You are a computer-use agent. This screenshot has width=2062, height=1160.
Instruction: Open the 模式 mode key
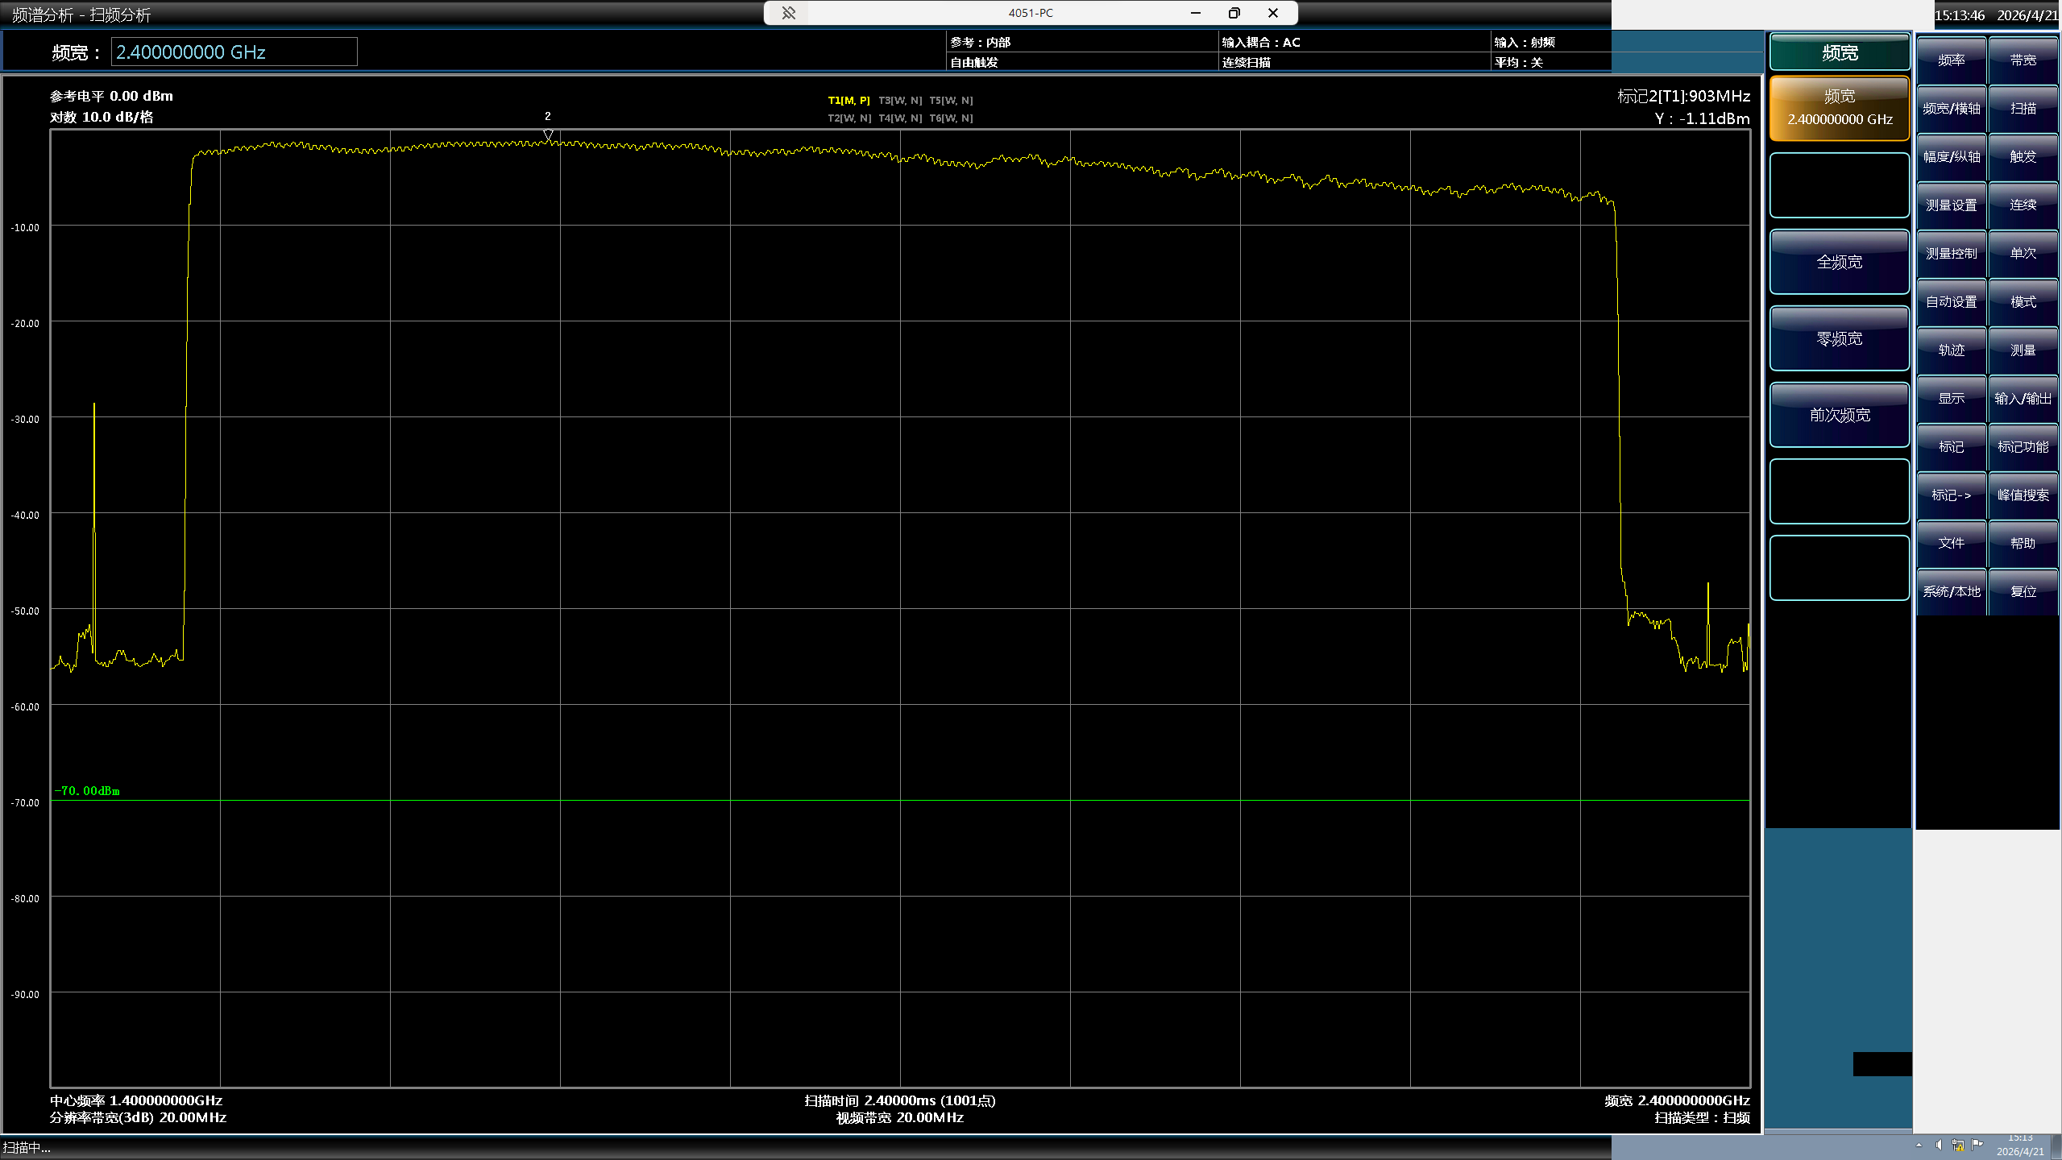(x=2023, y=302)
